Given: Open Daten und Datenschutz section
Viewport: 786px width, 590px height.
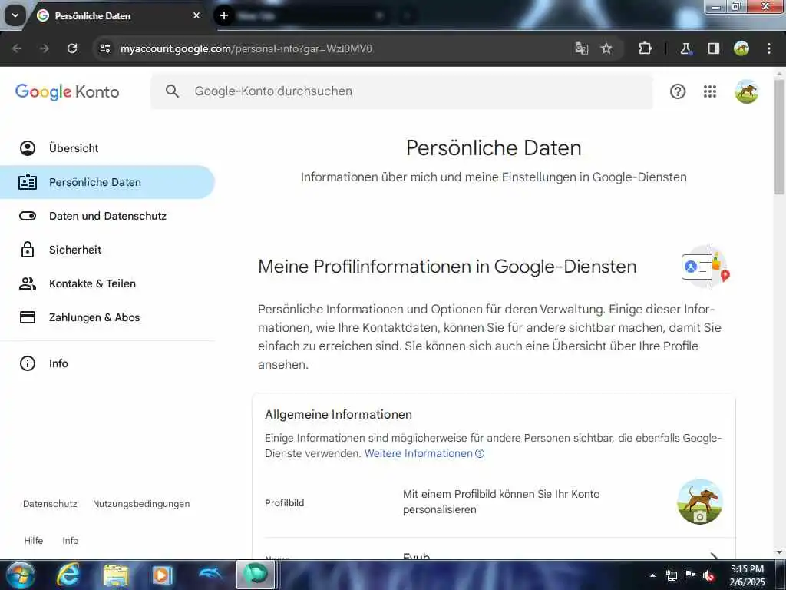Looking at the screenshot, I should [107, 216].
